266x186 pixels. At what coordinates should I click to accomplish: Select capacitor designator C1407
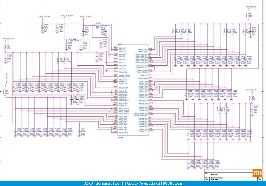[x=70, y=42]
